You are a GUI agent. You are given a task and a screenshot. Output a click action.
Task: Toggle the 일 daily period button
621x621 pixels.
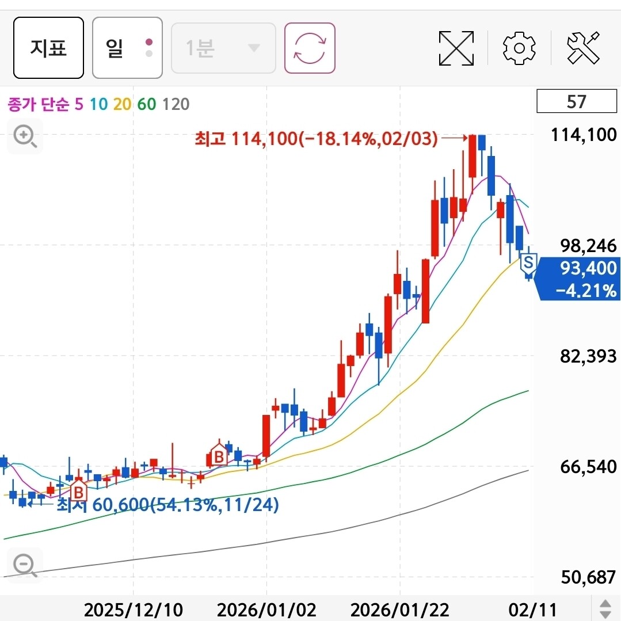(x=127, y=48)
